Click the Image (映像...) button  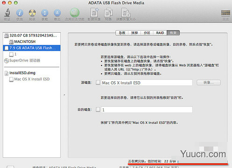coord(209,83)
